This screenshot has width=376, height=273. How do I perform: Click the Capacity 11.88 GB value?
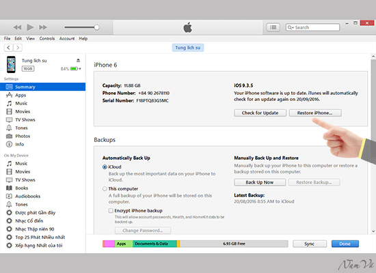point(132,85)
